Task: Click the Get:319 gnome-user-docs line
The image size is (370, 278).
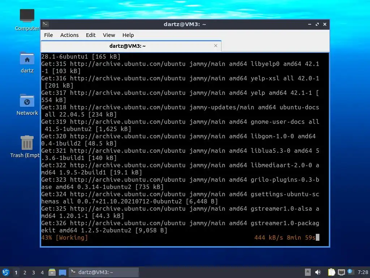Action: (x=180, y=125)
